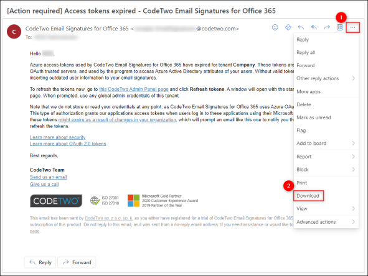
Task: Click the emoji reaction icon
Action: pyautogui.click(x=275, y=27)
